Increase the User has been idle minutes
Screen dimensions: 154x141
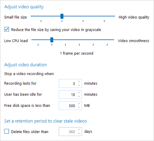[x=79, y=92]
